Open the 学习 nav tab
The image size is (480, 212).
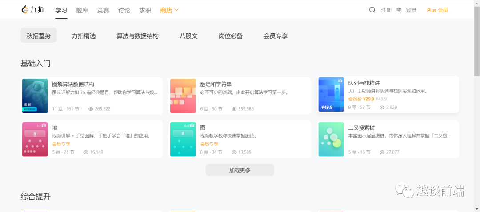(61, 10)
